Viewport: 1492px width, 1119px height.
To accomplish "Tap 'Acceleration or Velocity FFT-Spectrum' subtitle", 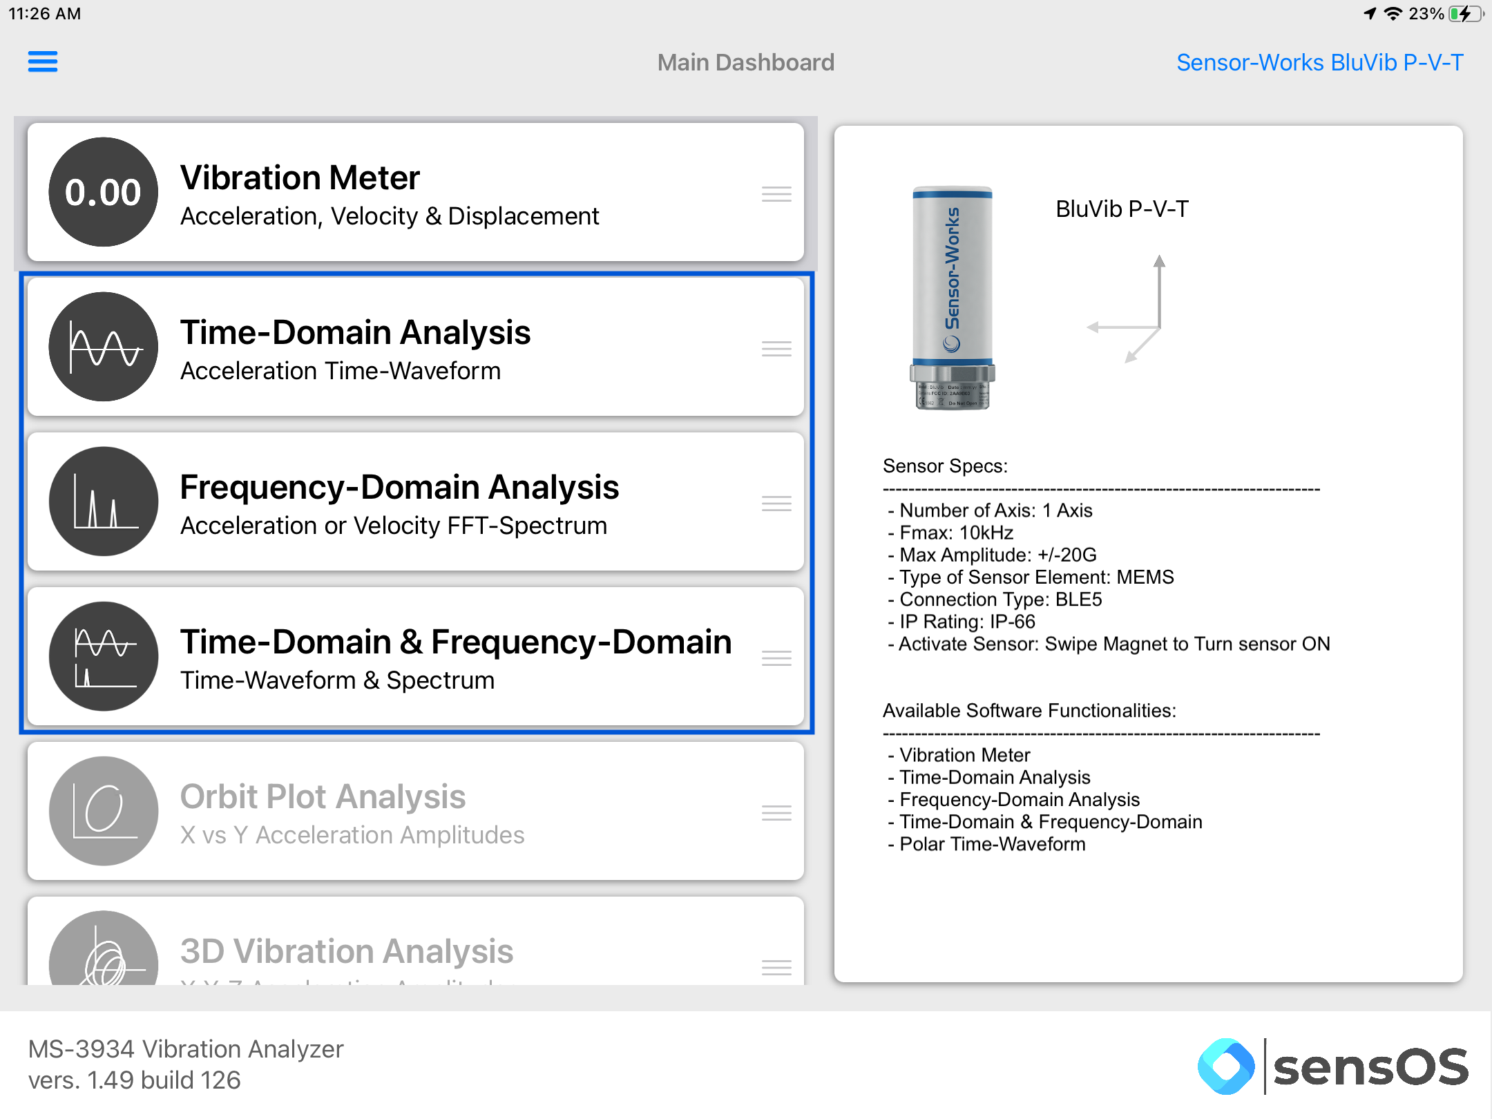I will click(394, 526).
